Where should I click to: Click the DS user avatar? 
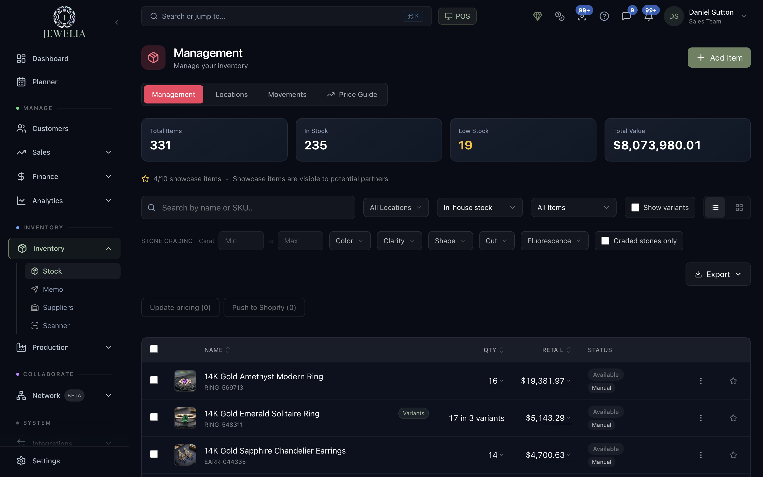click(674, 16)
